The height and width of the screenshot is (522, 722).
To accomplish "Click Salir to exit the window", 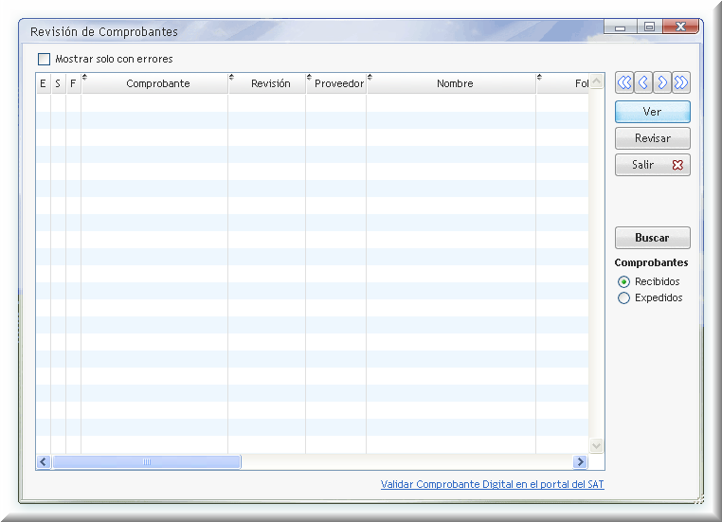I will pyautogui.click(x=652, y=165).
